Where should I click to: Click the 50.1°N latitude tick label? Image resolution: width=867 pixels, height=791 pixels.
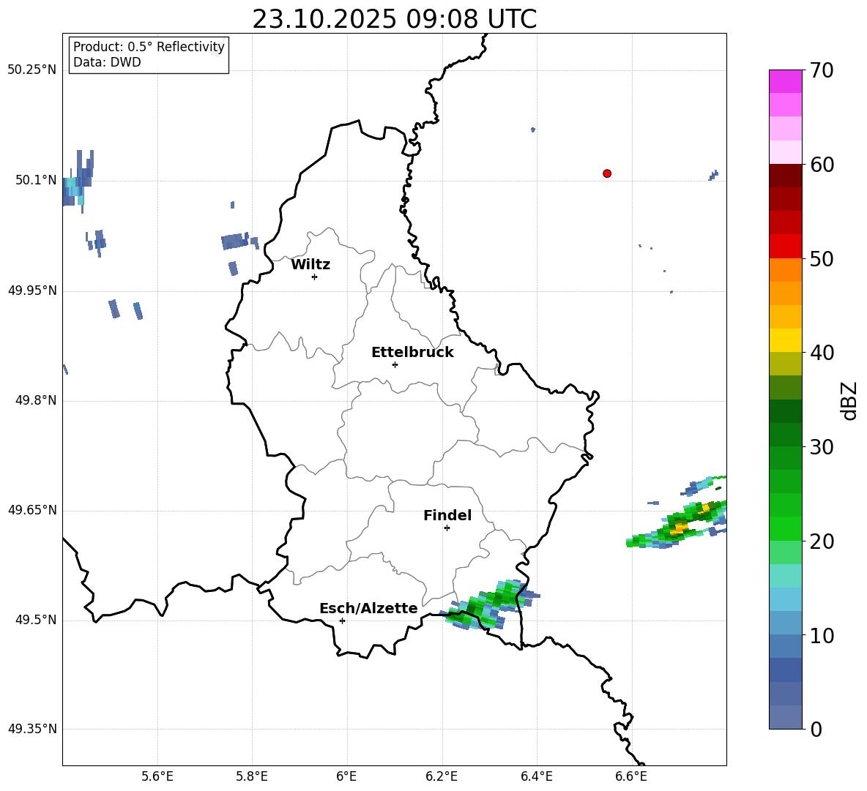[31, 180]
